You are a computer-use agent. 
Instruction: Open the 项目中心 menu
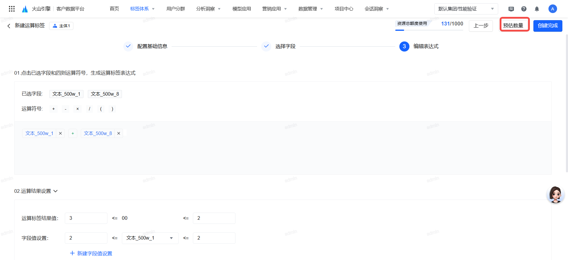[344, 9]
